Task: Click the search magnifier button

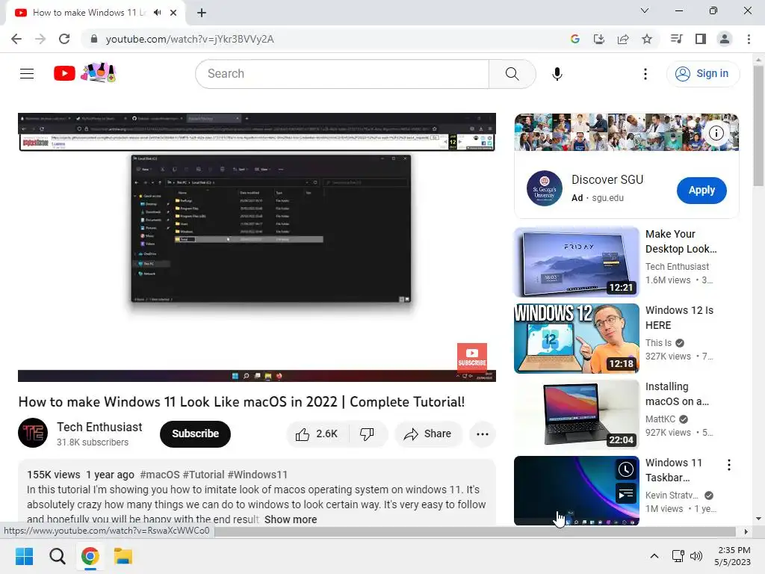Action: pos(512,74)
